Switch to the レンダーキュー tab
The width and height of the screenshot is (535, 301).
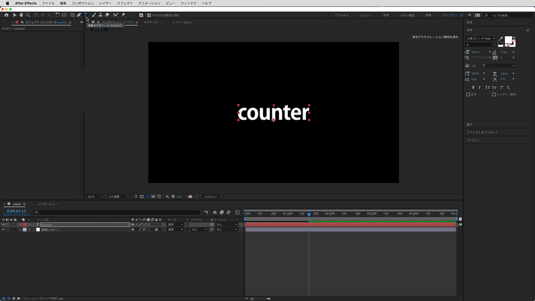tap(48, 204)
